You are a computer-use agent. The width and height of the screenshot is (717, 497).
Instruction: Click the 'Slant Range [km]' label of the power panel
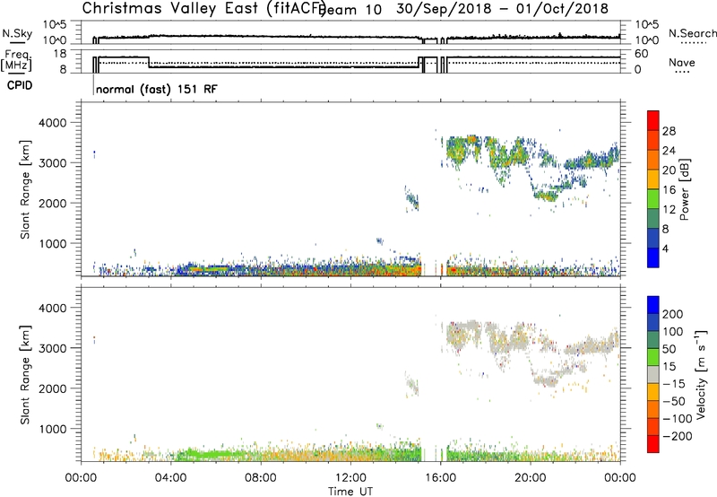[25, 189]
